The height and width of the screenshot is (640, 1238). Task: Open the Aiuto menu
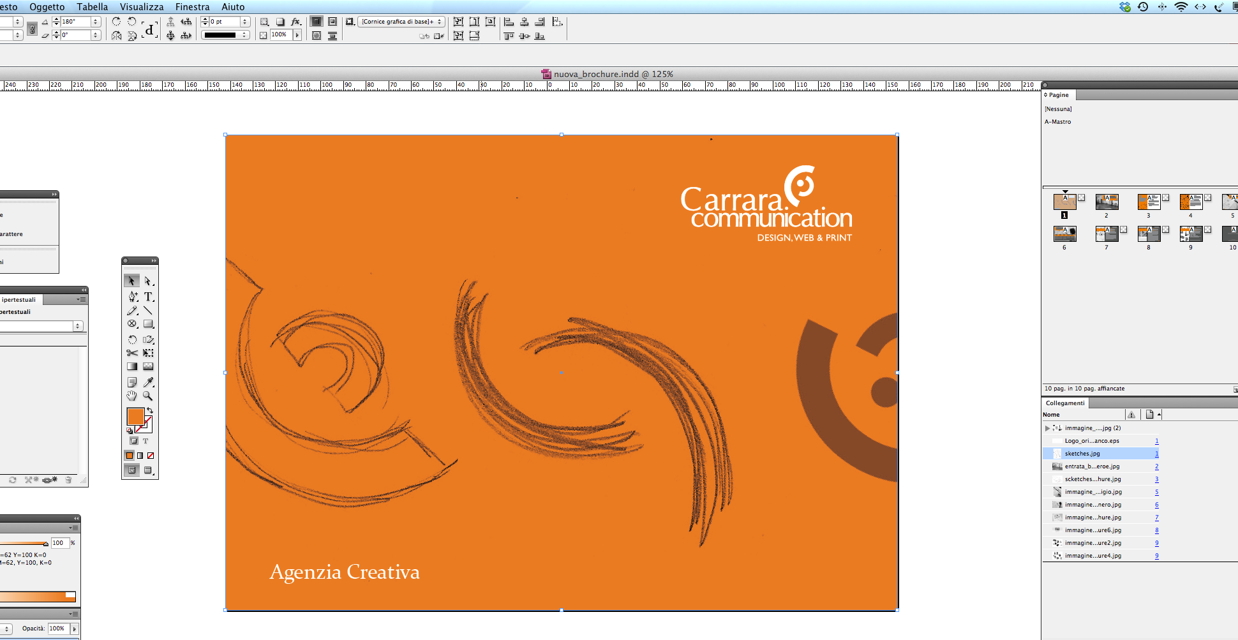tap(233, 7)
